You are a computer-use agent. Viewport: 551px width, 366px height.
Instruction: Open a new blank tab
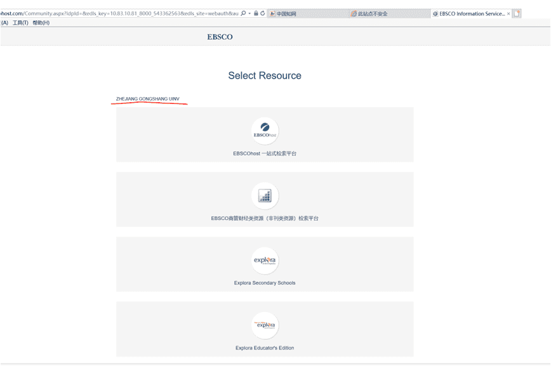pos(517,13)
